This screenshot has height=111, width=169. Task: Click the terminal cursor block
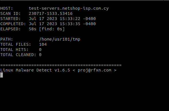click(1, 75)
